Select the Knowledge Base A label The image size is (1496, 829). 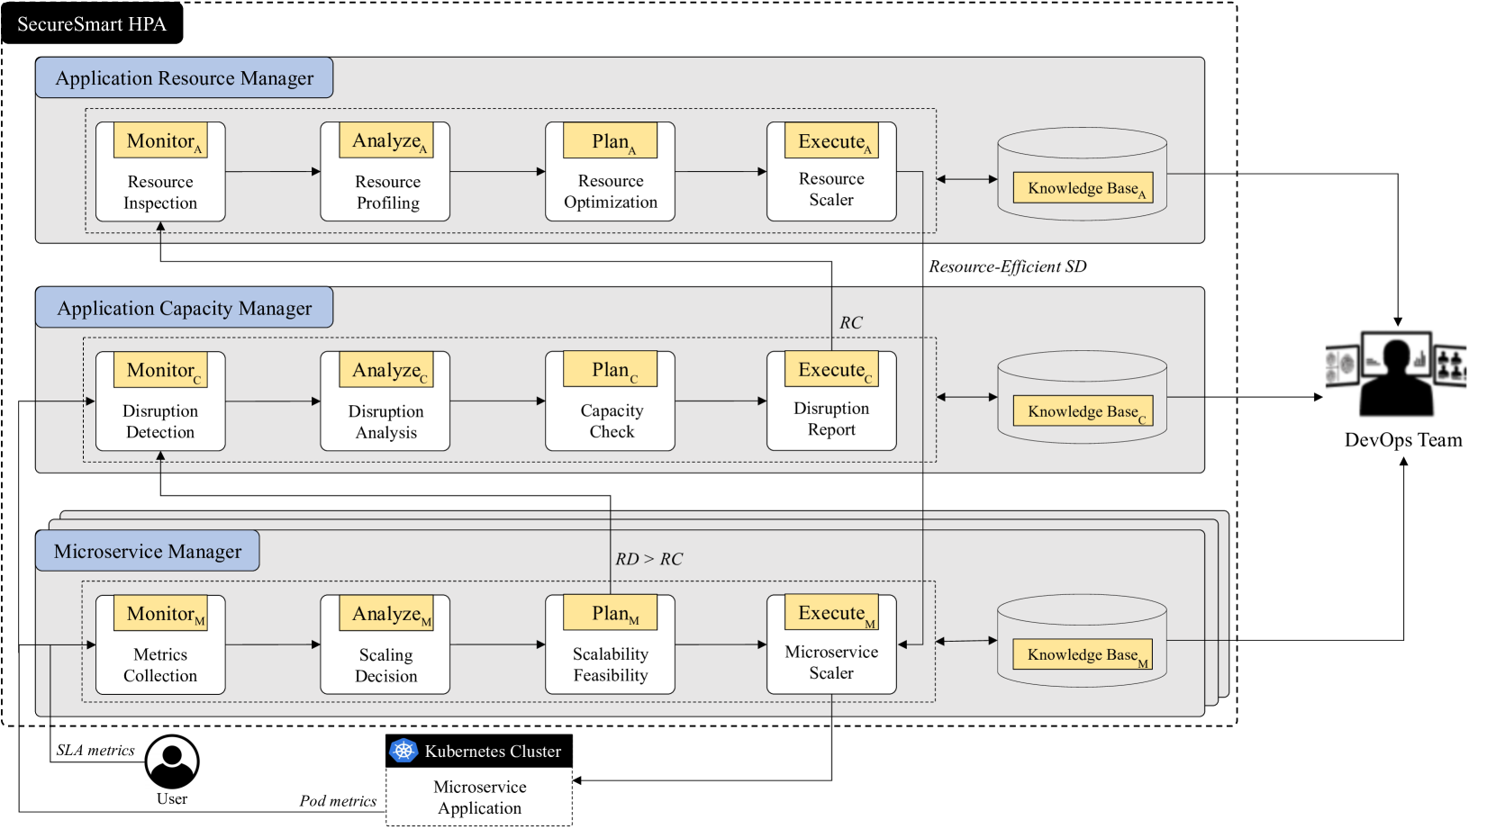tap(1083, 188)
